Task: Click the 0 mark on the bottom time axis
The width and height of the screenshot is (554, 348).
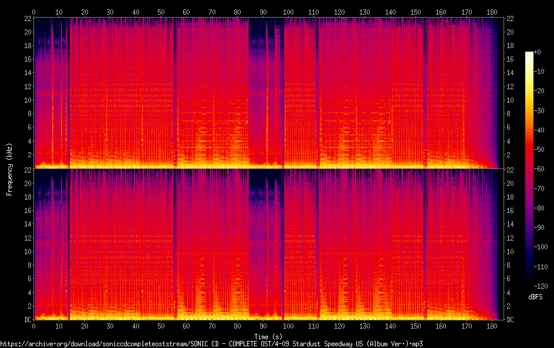Action: pyautogui.click(x=33, y=326)
